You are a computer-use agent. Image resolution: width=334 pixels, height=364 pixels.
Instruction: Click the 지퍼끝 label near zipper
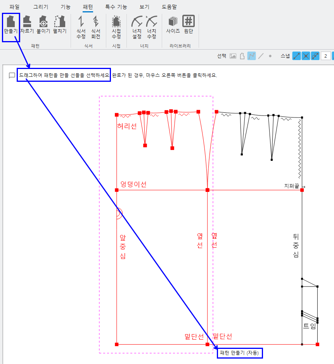pos(292,186)
